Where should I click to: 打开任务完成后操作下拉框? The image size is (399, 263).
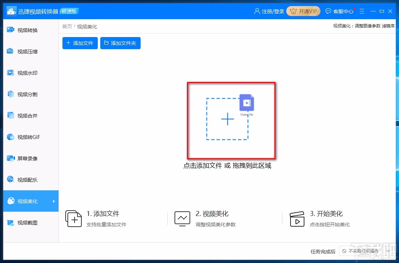[x=365, y=251]
